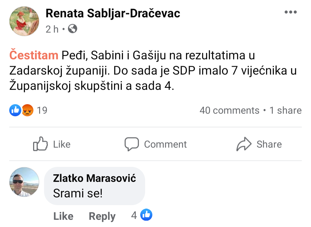Viewport: 311px width, 227px height.
Task: Open the post's 2 h timestamp
Action: click(52, 29)
